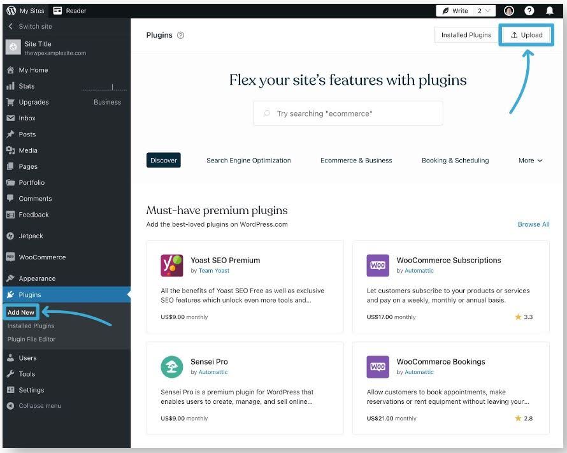Open the Browse All premium plugins link

tap(534, 224)
